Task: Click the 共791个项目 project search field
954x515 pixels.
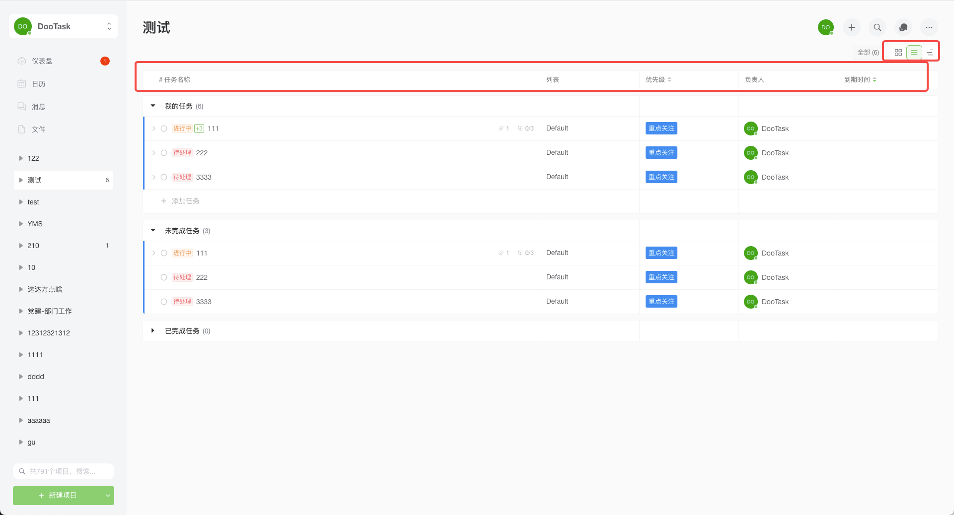Action: tap(63, 471)
